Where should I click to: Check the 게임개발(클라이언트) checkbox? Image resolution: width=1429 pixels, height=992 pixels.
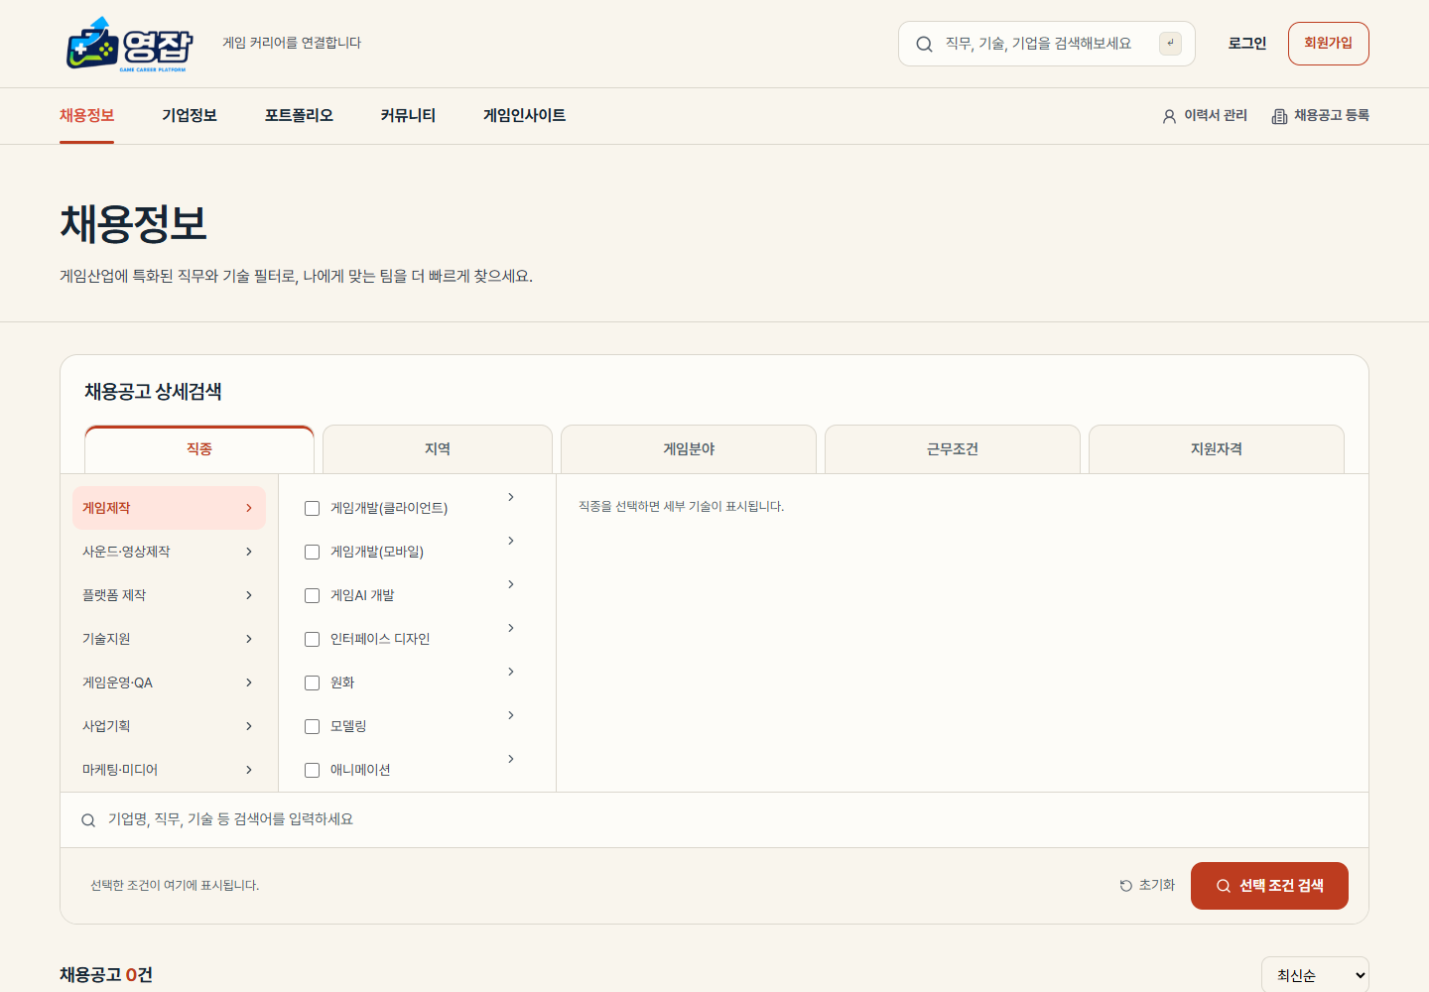click(x=312, y=508)
